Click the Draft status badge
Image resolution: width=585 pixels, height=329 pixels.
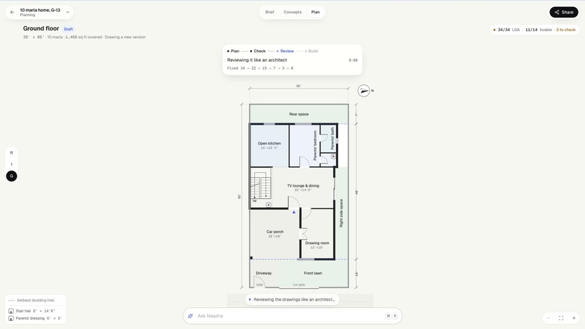click(68, 29)
